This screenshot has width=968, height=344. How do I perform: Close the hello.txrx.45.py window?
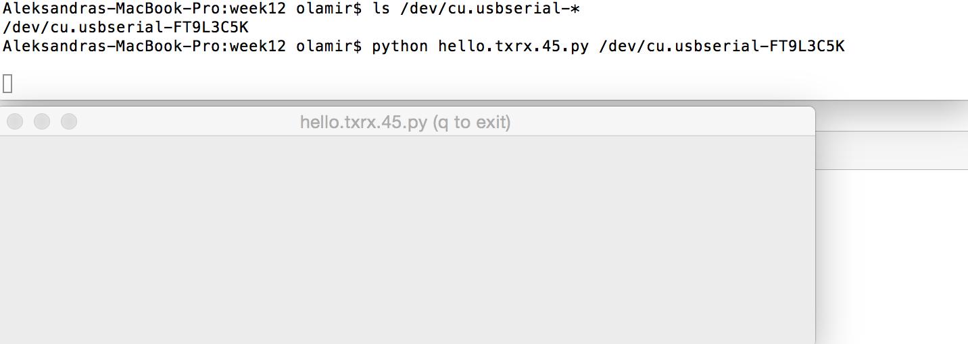point(15,121)
